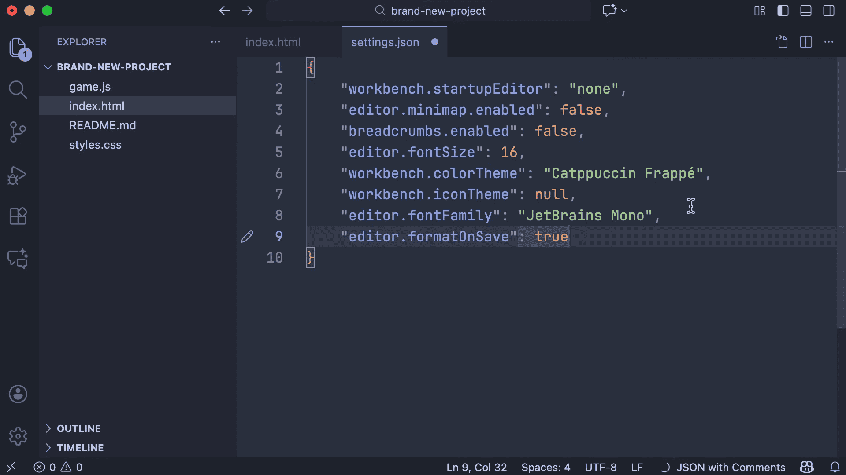Select the settings.json tab
This screenshot has height=475, width=846.
coord(385,42)
